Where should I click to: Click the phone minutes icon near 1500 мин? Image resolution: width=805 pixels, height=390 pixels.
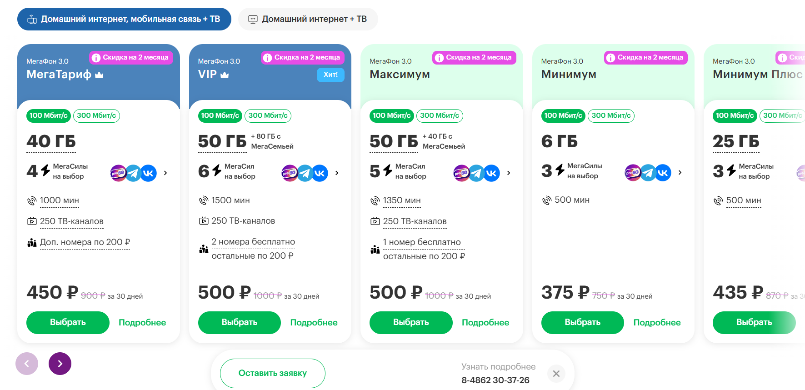tap(203, 200)
